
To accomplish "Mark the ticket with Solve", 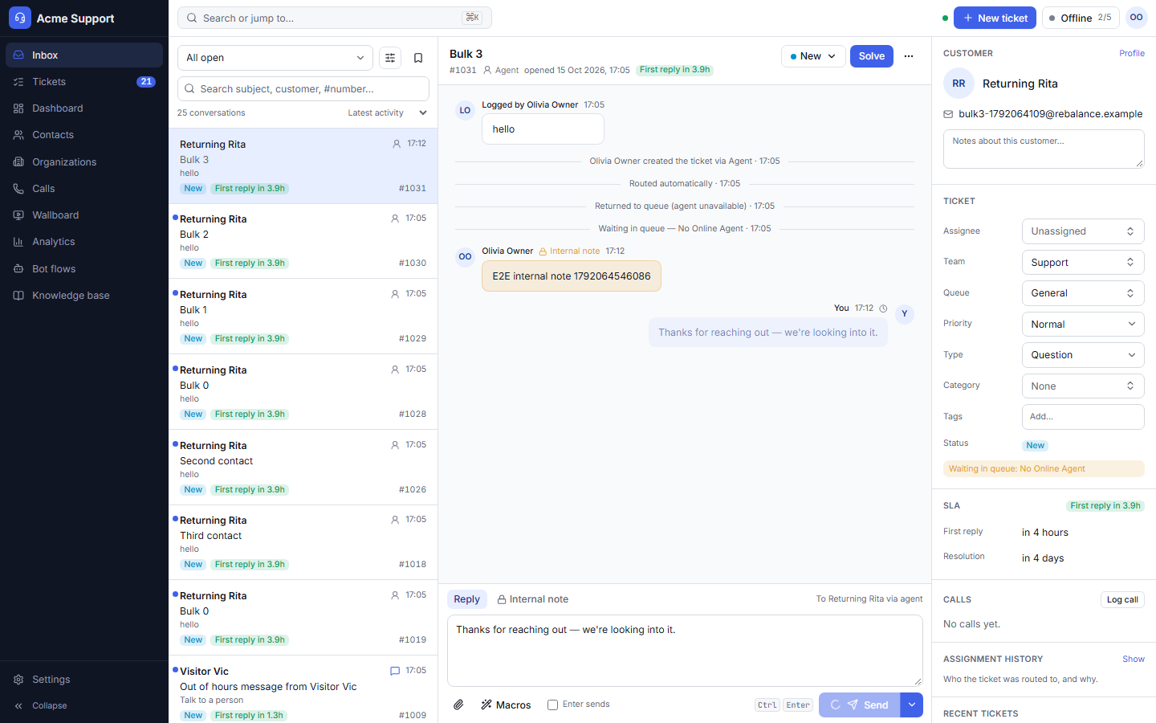I will click(x=872, y=56).
